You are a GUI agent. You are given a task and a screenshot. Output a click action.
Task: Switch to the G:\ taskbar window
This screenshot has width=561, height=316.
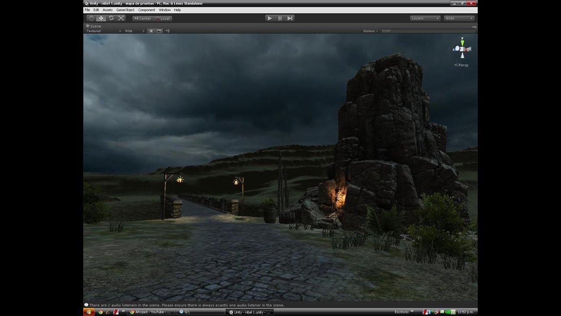[201, 312]
